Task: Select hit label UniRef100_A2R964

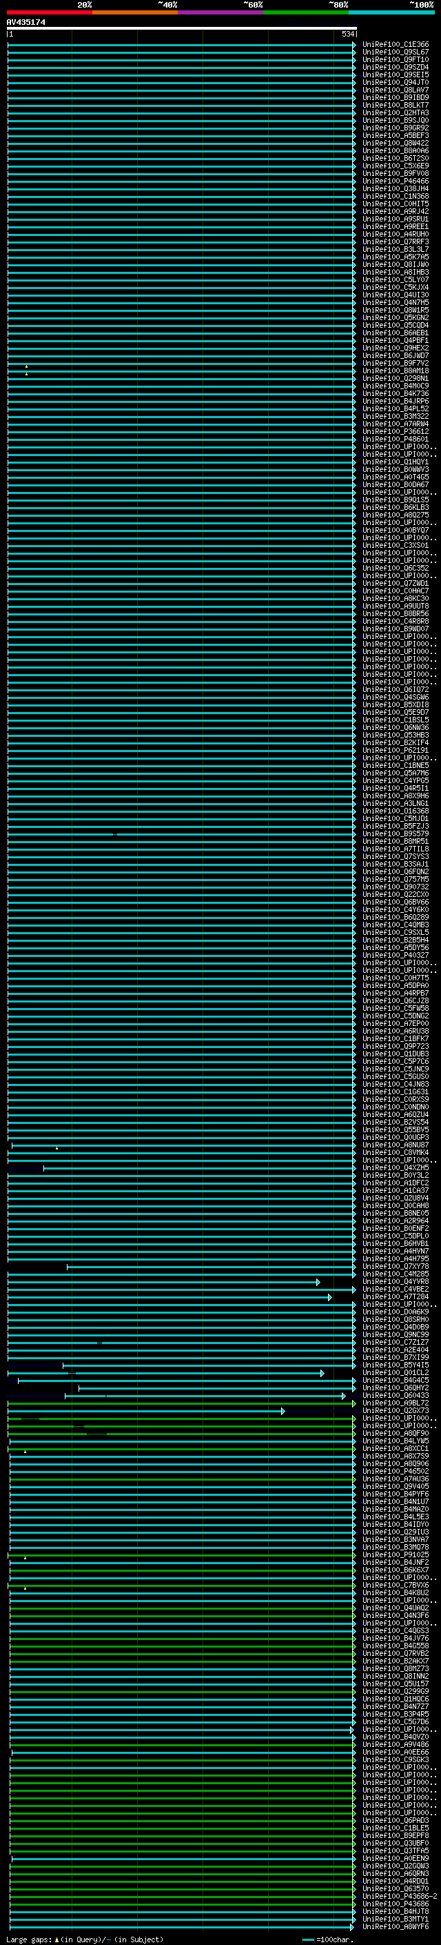Action: 396,1221
